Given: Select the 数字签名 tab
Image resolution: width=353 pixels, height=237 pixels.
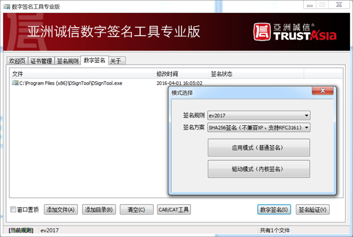Looking at the screenshot, I should (x=94, y=60).
